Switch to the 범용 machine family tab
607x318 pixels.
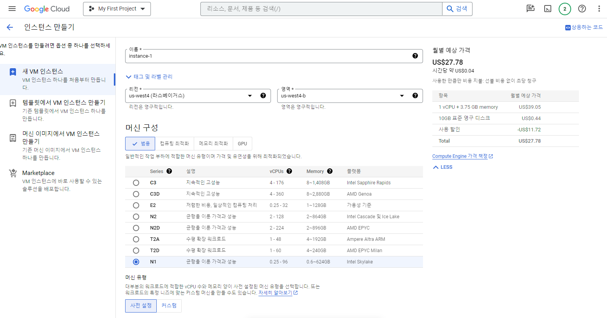140,143
